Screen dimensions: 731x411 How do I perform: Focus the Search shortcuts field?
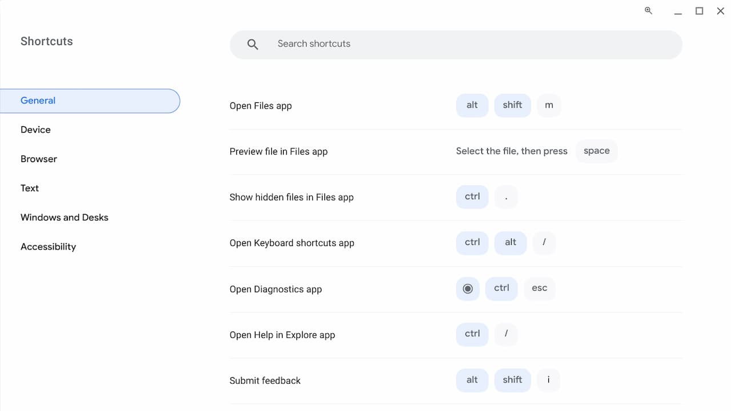[456, 44]
